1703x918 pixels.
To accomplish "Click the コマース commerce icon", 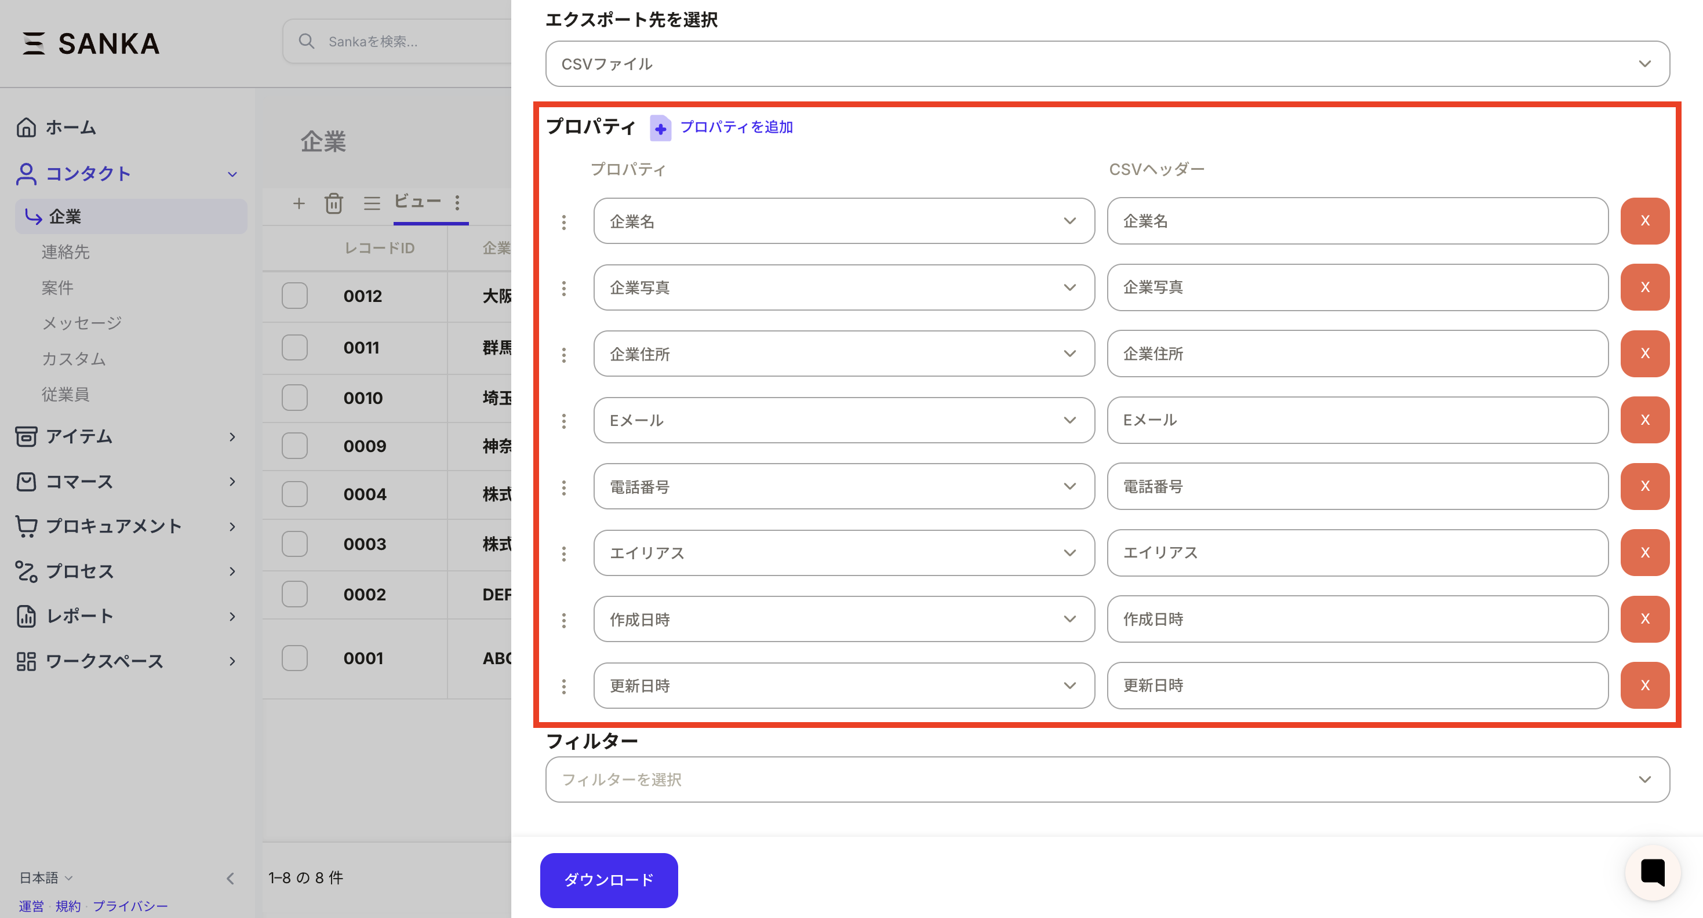I will [27, 481].
